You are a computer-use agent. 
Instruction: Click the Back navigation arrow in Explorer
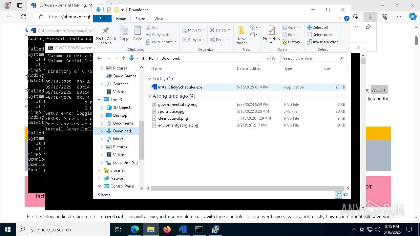(x=100, y=58)
